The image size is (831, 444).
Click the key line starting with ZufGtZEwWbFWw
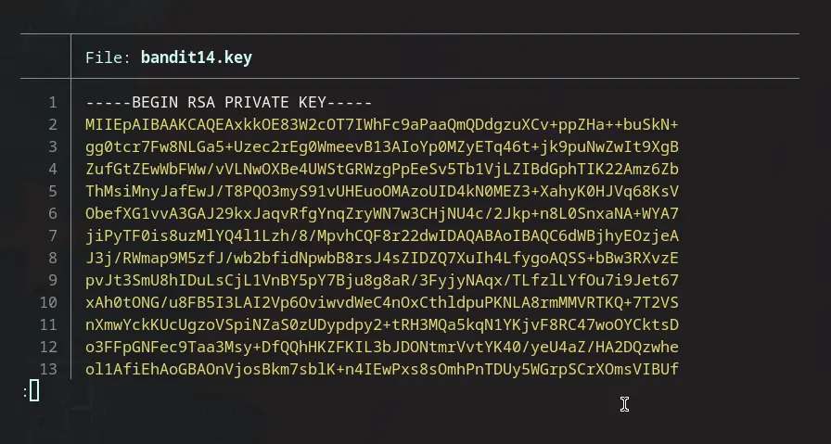click(381, 170)
